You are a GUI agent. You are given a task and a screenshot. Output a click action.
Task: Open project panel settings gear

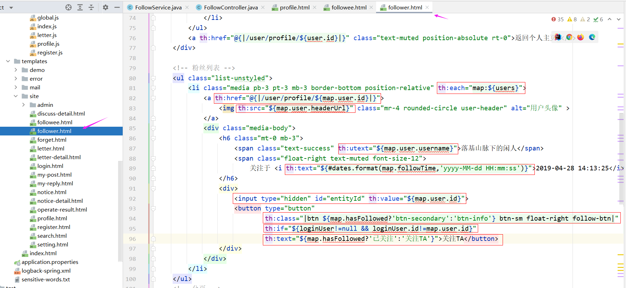[x=106, y=7]
